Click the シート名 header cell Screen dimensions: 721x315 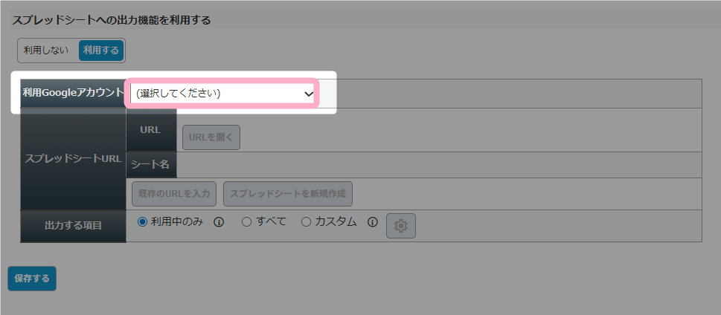coord(151,165)
